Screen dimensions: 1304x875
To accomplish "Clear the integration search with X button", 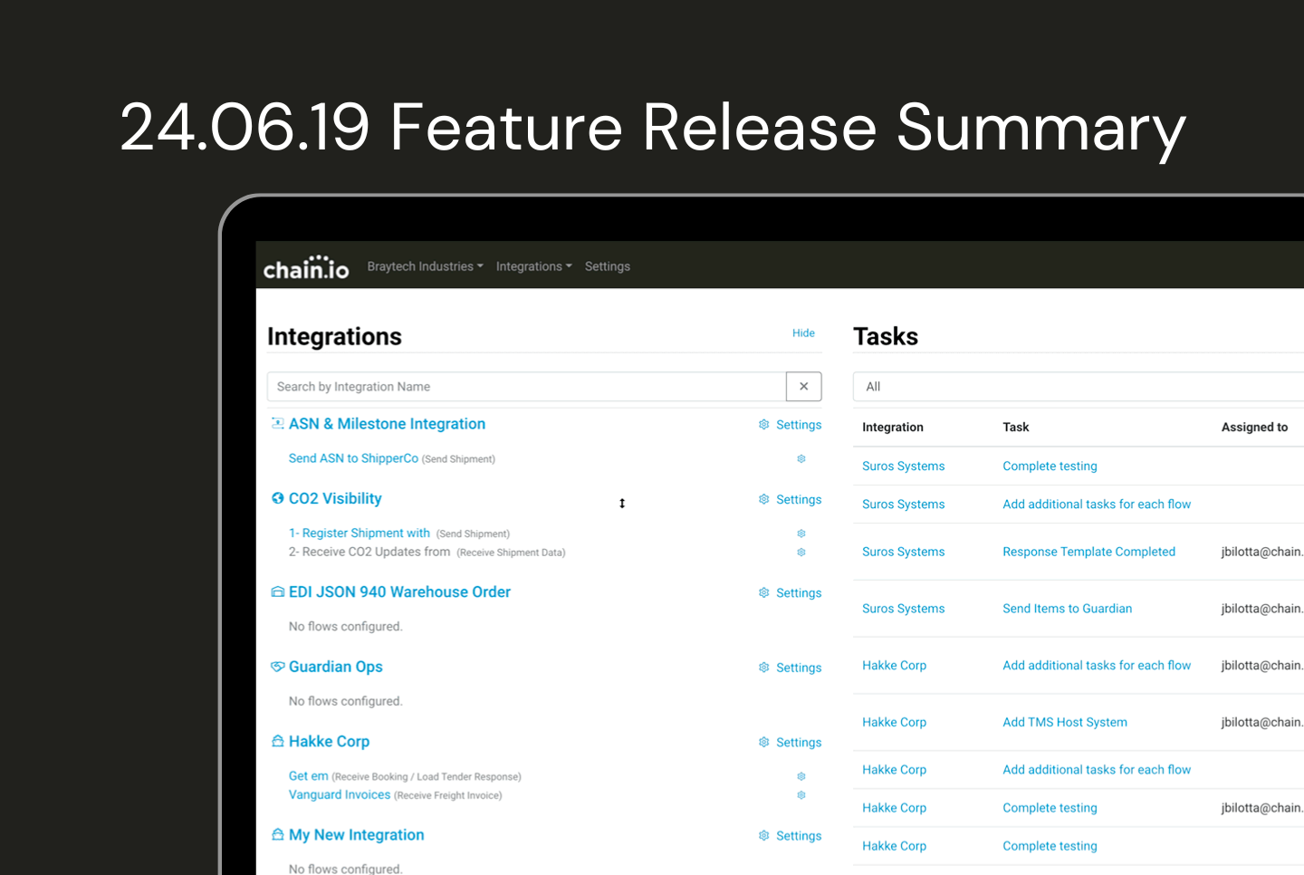I will coord(804,387).
